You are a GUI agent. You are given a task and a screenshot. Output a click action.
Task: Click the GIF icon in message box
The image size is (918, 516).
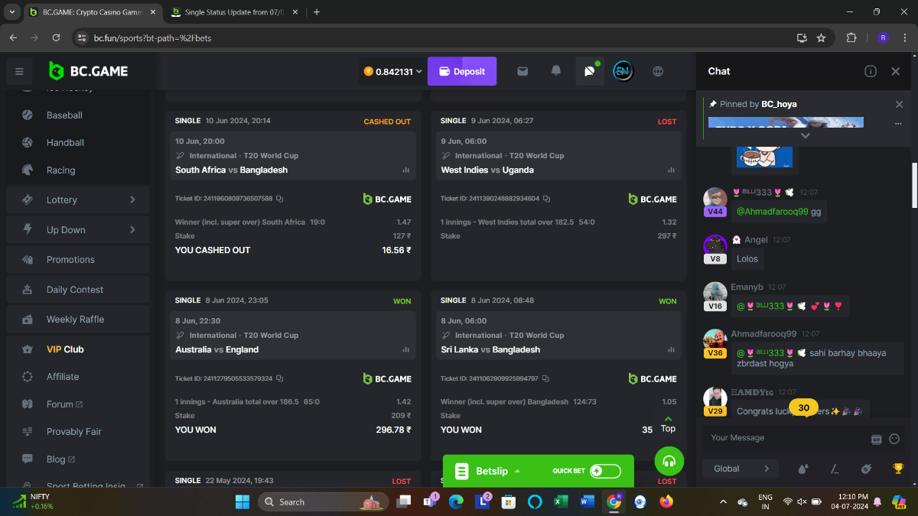click(877, 439)
